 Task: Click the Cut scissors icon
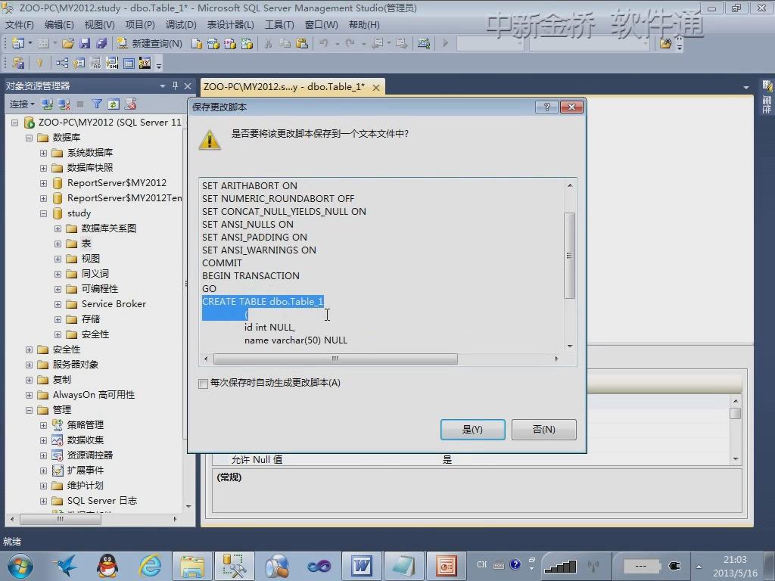[x=269, y=43]
